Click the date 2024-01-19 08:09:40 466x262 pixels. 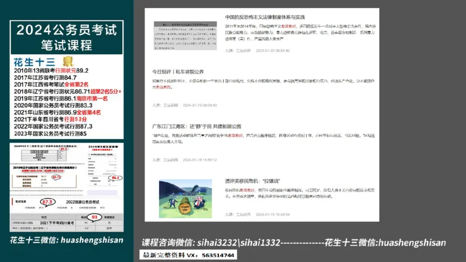pos(200,105)
